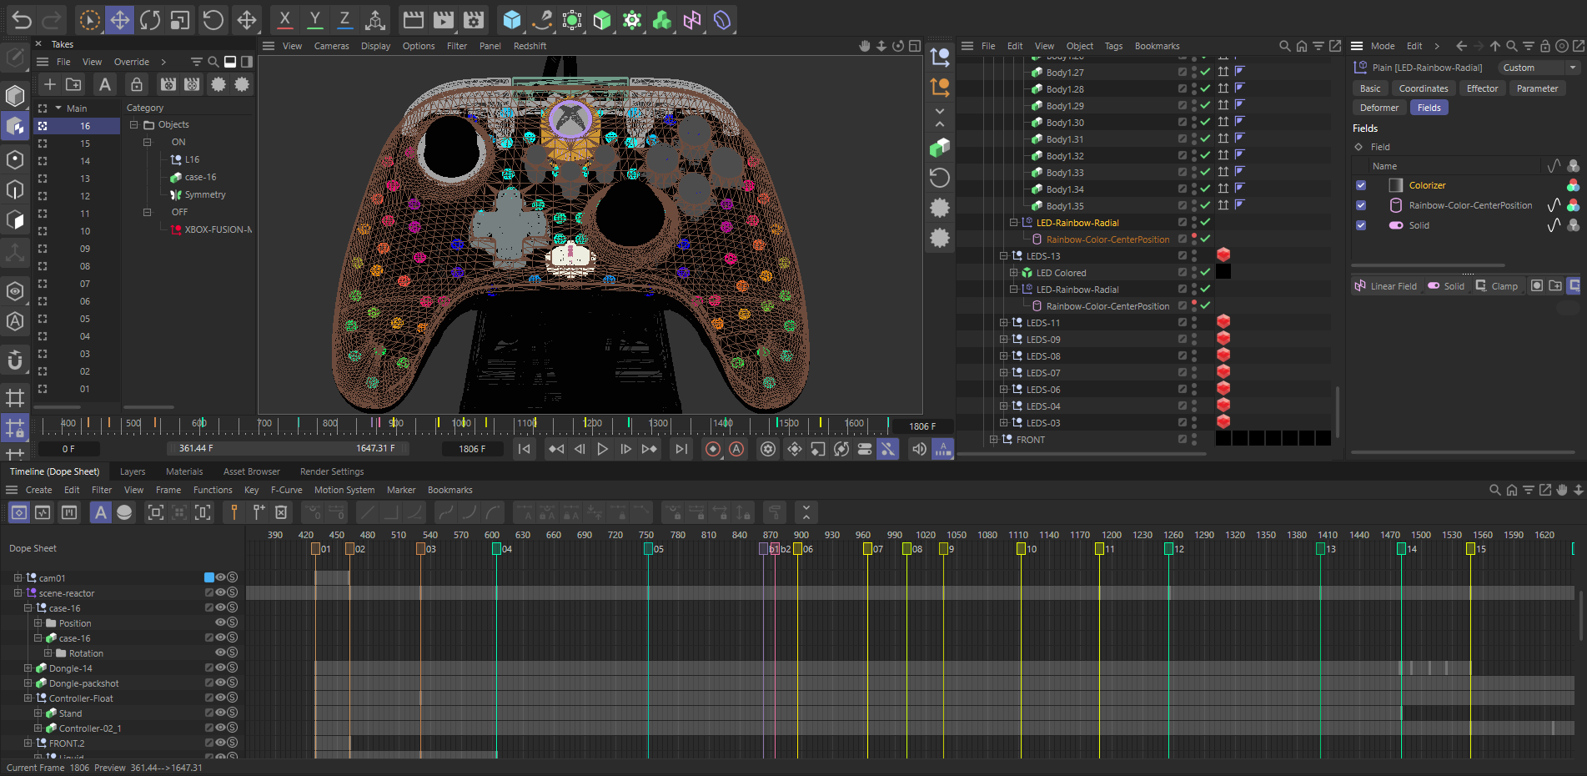Image resolution: width=1587 pixels, height=776 pixels.
Task: Click the Linear Field button
Action: point(1385,286)
